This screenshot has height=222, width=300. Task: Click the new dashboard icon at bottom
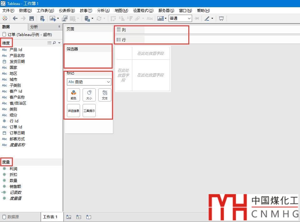click(x=79, y=217)
